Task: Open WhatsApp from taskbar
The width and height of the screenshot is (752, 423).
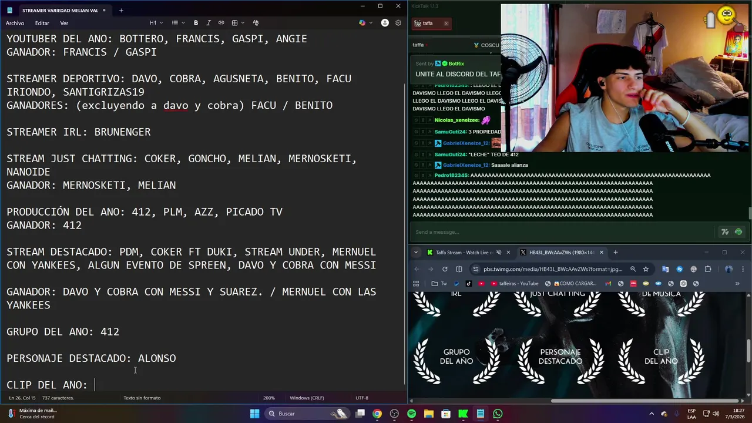Action: pos(498,414)
